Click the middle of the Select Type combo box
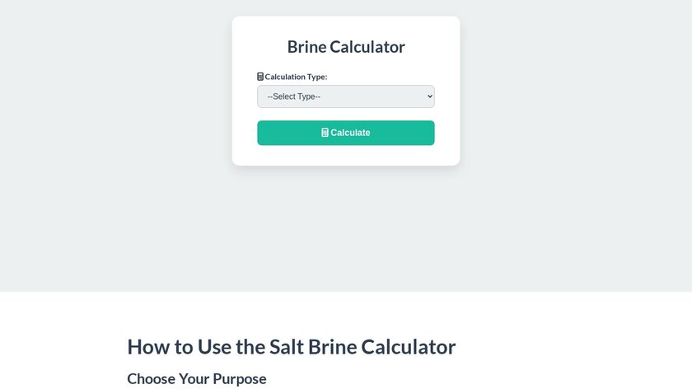The image size is (692, 389). pyautogui.click(x=345, y=96)
